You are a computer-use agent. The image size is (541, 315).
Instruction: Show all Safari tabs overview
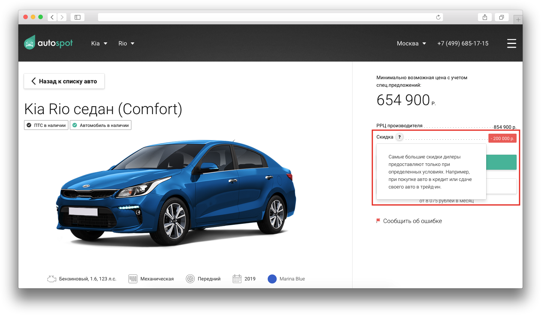tap(502, 17)
